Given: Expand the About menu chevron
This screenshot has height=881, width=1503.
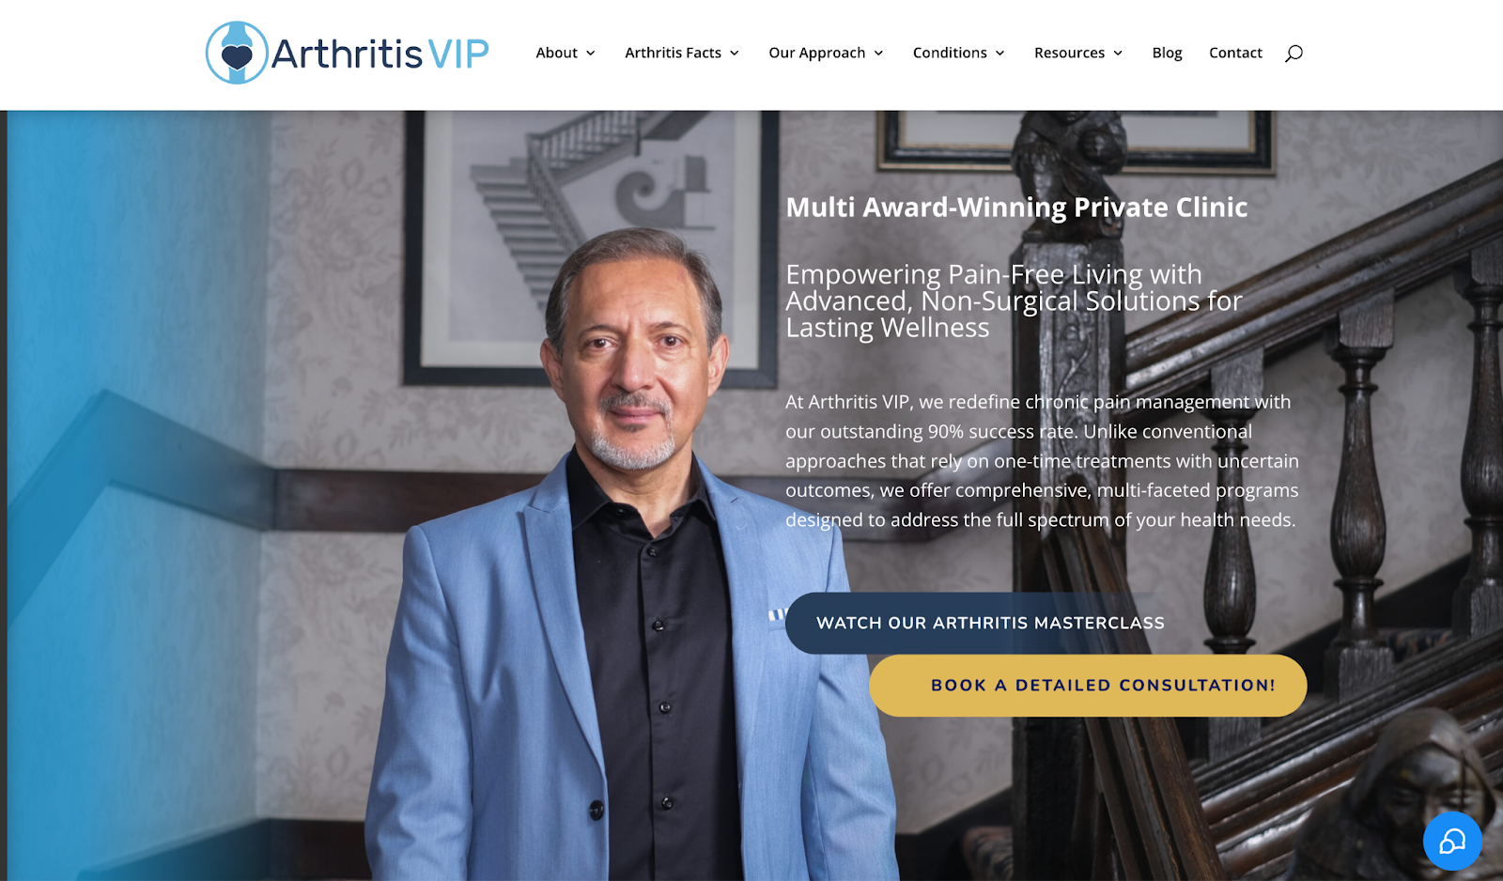Looking at the screenshot, I should 591,54.
